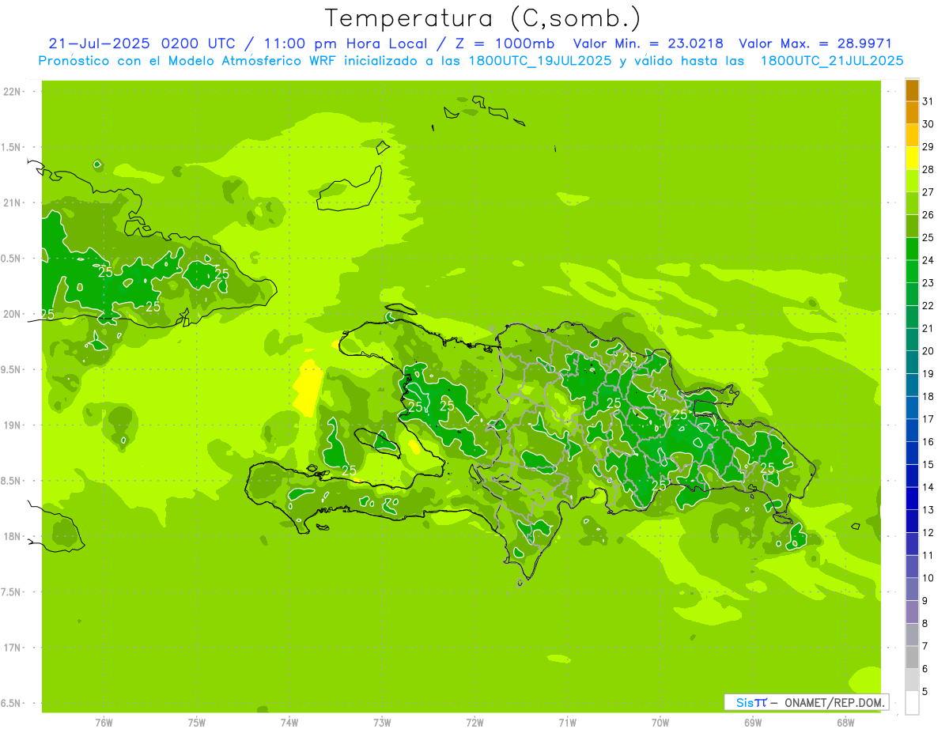
Task: Click the legend label '23'
Action: tap(928, 283)
